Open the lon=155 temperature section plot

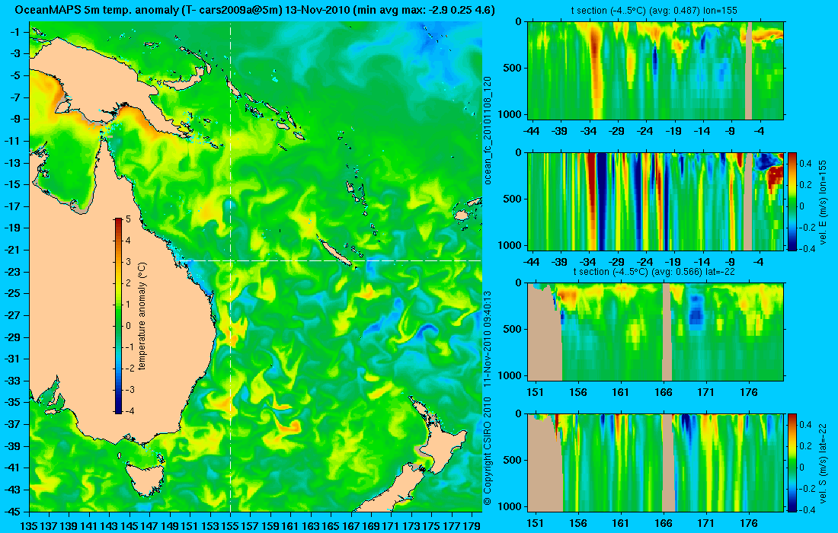click(x=655, y=71)
